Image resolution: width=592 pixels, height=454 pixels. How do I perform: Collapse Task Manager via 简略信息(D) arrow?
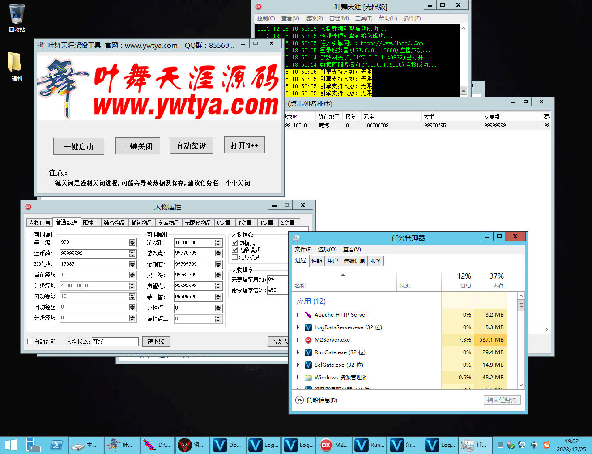click(299, 400)
